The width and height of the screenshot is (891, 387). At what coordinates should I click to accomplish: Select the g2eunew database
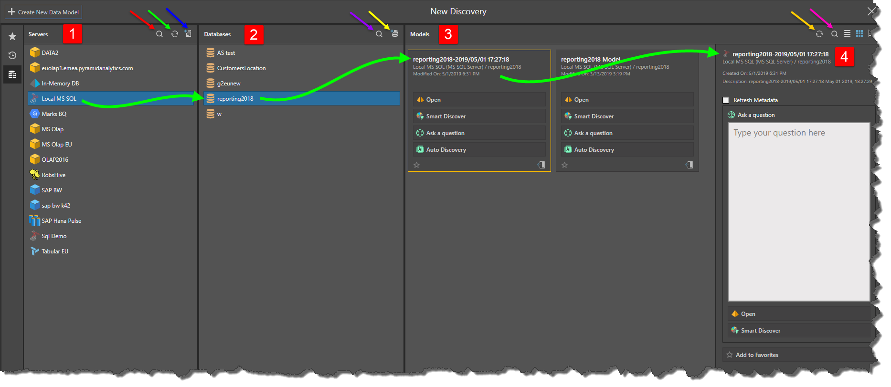pyautogui.click(x=229, y=84)
